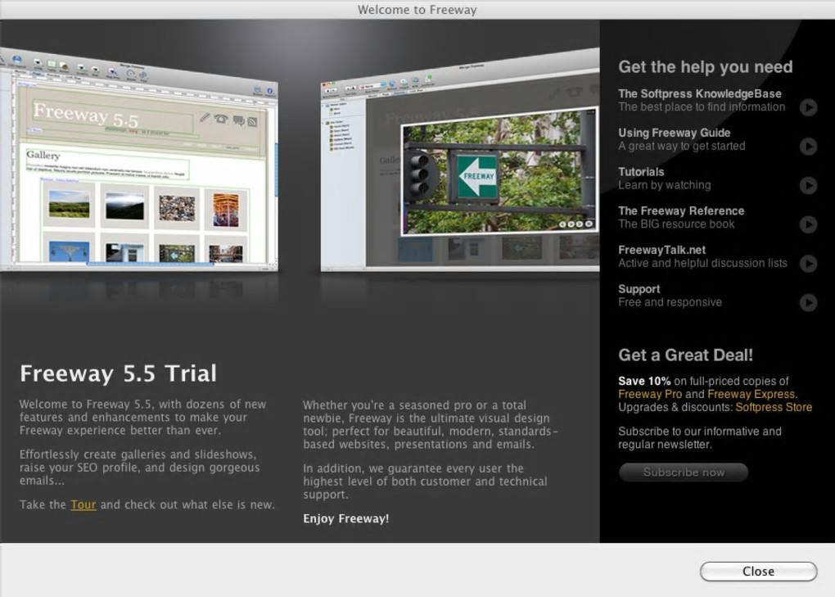Click 'The best place to find information' text
This screenshot has width=835, height=597.
702,107
